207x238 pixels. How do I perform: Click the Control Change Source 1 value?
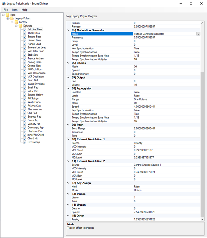(147, 165)
